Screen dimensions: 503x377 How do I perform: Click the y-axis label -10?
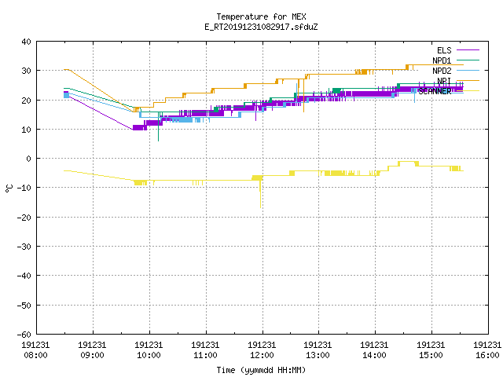point(24,188)
